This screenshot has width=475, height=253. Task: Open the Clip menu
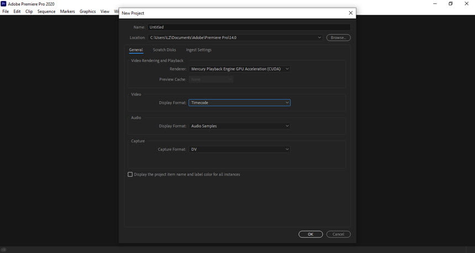29,11
